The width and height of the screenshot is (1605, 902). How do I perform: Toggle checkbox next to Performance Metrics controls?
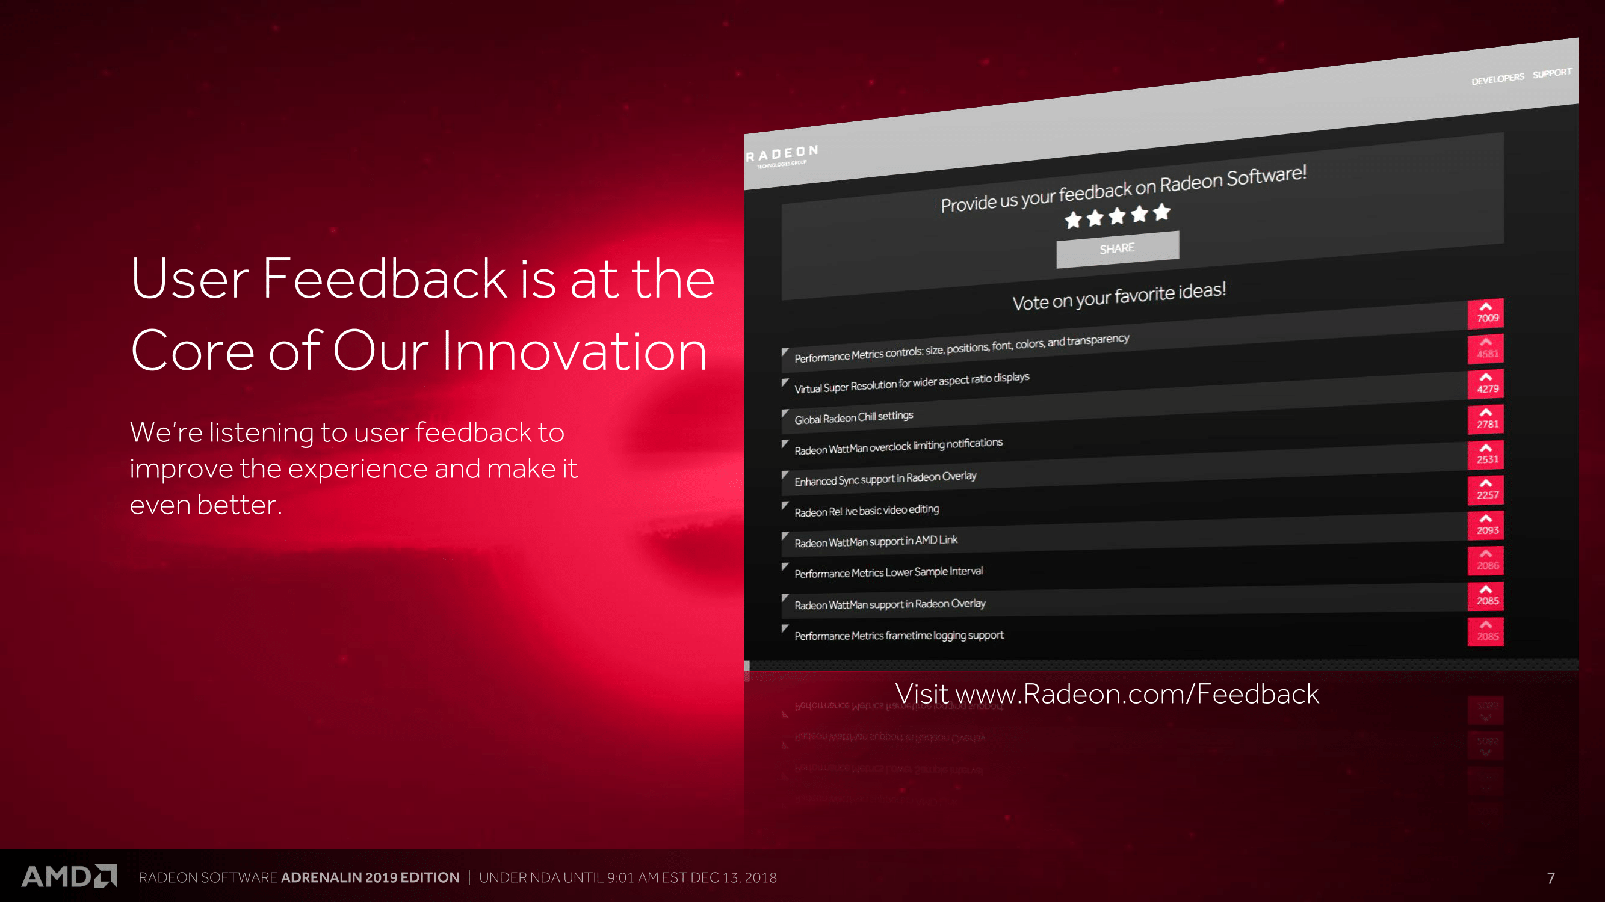click(784, 346)
